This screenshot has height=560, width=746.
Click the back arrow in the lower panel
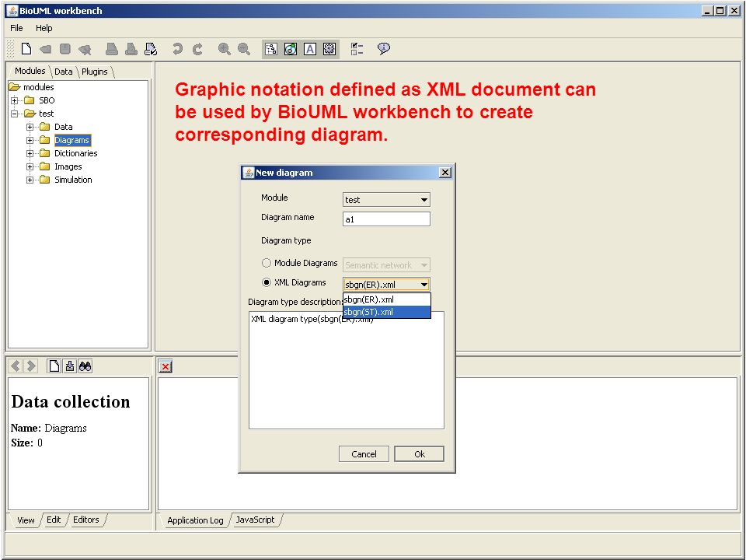click(16, 366)
